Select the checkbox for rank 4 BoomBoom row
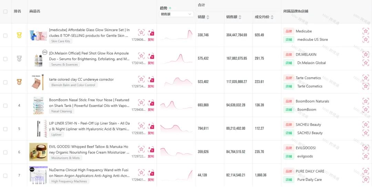Image resolution: width=372 pixels, height=187 pixels. (x=5, y=106)
